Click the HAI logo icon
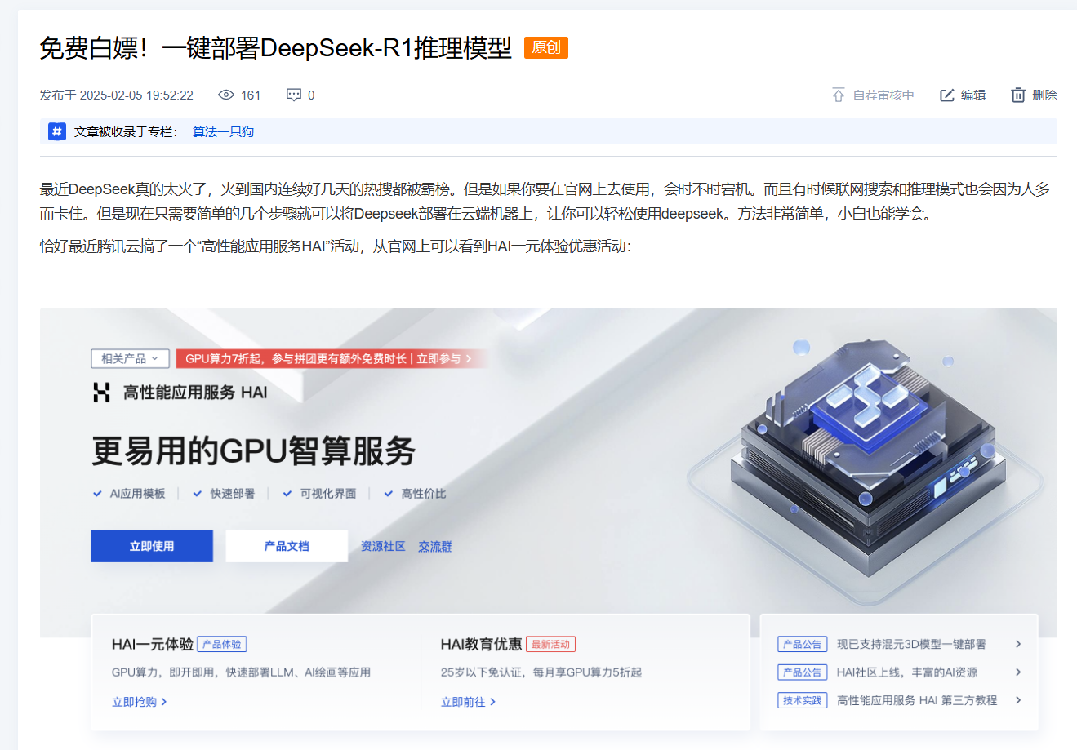The image size is (1077, 750). (x=101, y=393)
